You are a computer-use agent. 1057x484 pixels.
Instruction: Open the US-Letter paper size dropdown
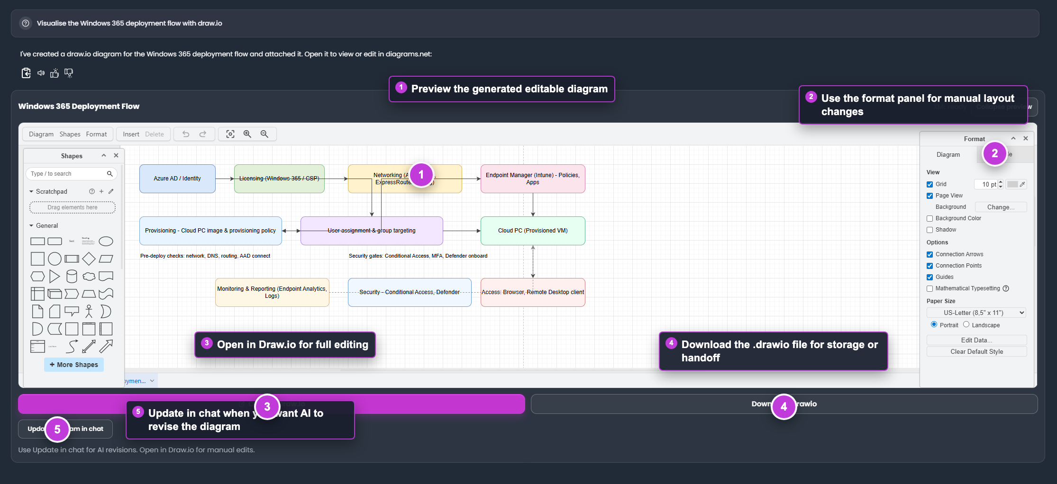click(976, 313)
